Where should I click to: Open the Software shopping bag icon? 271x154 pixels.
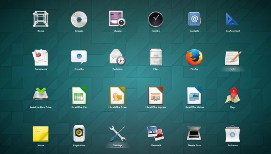[x=232, y=134]
